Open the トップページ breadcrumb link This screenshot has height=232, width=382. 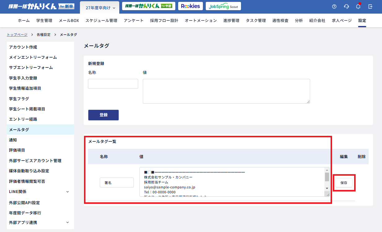point(17,34)
